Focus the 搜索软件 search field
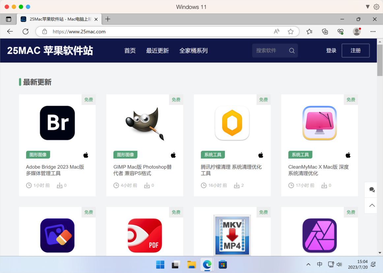The width and height of the screenshot is (383, 273). pyautogui.click(x=275, y=50)
